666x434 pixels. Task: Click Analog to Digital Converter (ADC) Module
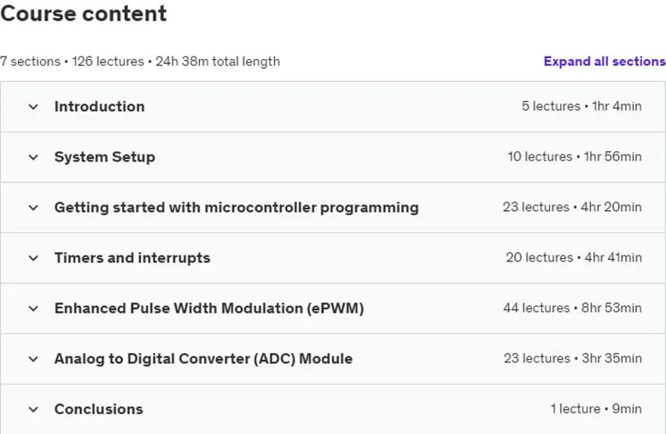coord(203,359)
